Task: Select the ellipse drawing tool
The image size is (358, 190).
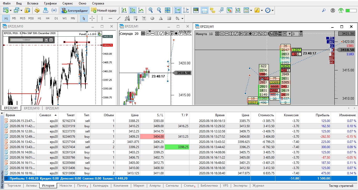Action: click(x=152, y=18)
